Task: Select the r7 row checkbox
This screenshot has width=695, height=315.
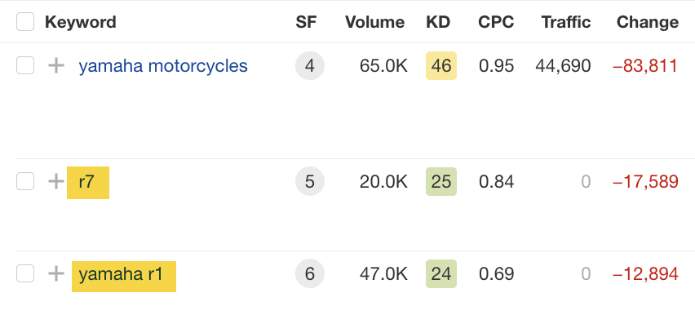Action: pos(25,181)
